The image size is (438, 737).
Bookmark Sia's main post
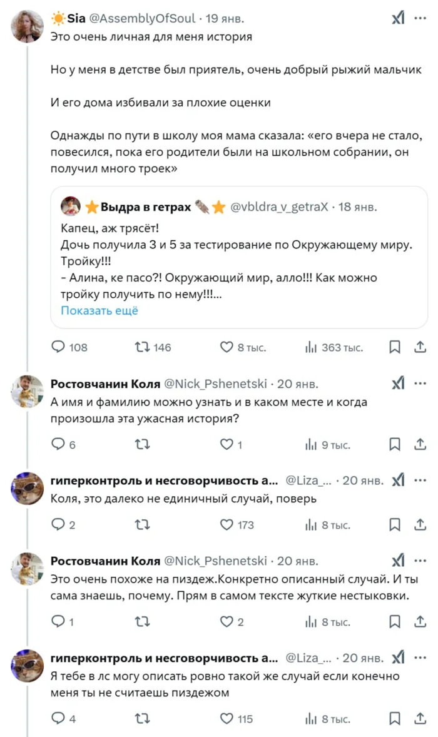click(x=395, y=347)
